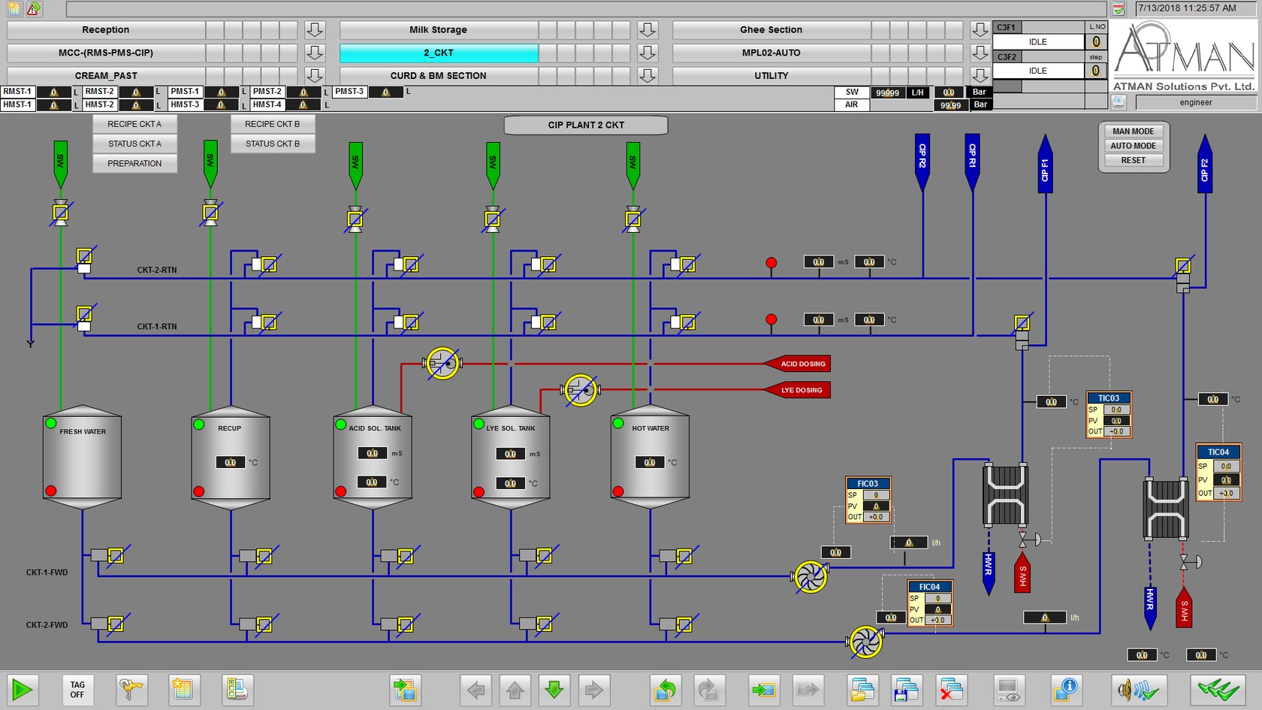Click the ACID DOSING red arrow
This screenshot has width=1262, height=710.
coord(797,364)
